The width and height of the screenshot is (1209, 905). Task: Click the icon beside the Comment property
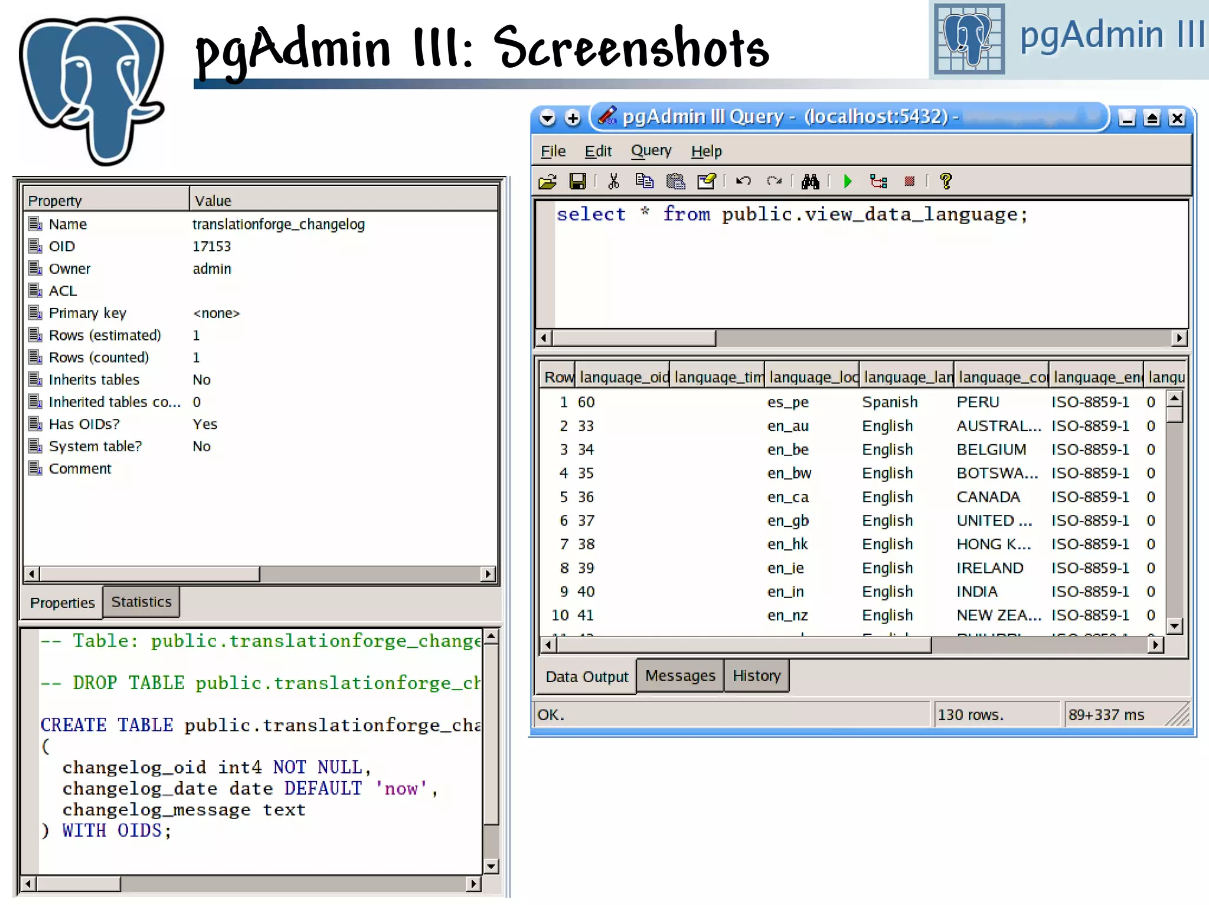(x=35, y=468)
